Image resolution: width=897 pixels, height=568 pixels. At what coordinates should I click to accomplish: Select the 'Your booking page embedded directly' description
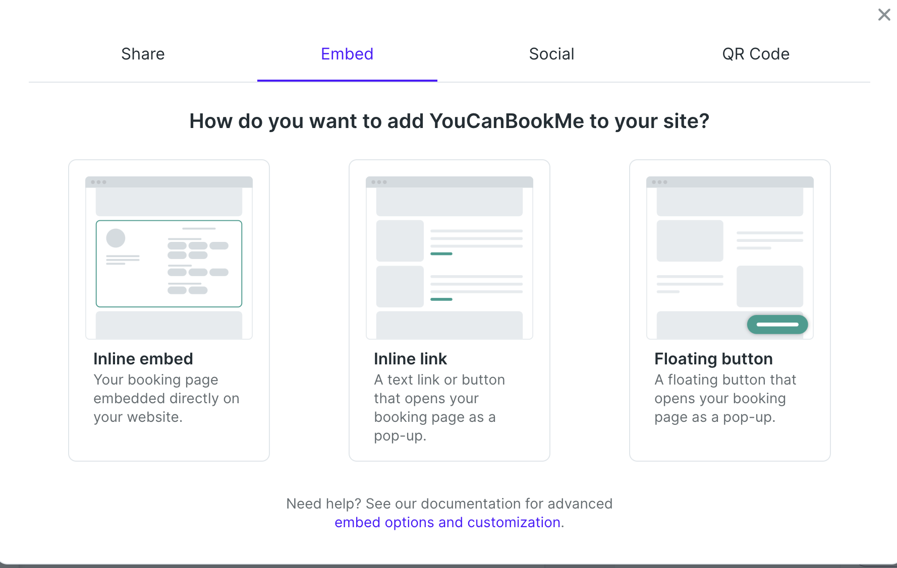pos(166,398)
